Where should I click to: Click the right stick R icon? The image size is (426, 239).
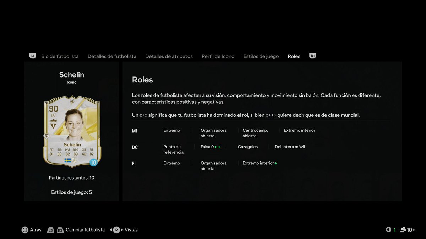click(x=116, y=230)
